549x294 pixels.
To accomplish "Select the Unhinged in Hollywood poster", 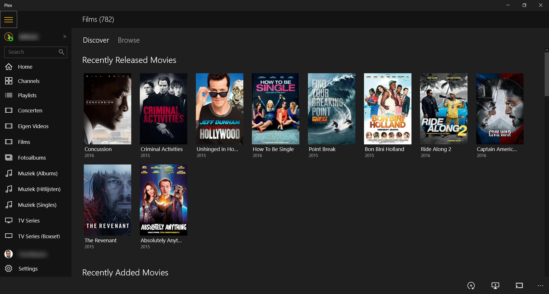I will (220, 109).
